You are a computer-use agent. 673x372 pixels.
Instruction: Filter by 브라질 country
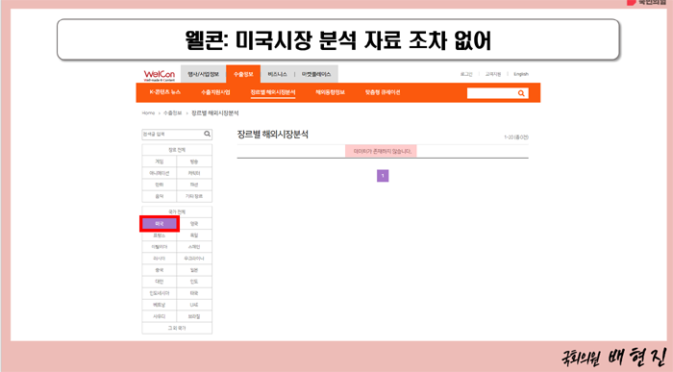click(194, 316)
